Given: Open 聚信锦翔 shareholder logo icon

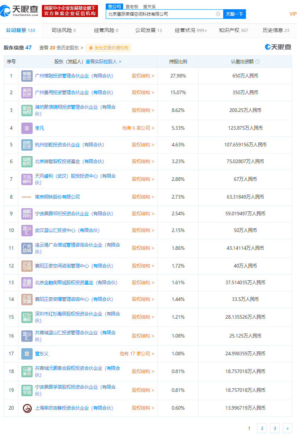Looking at the screenshot, I should tap(27, 110).
